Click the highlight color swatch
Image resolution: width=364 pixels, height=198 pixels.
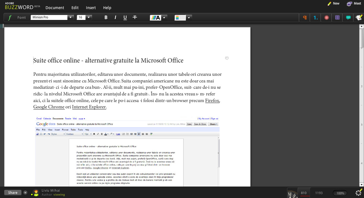180,18
